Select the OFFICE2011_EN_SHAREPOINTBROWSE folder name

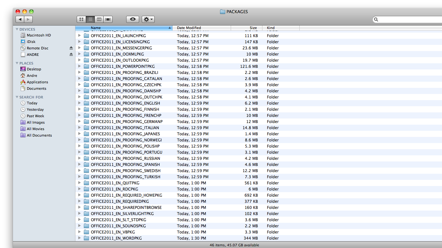pos(126,207)
